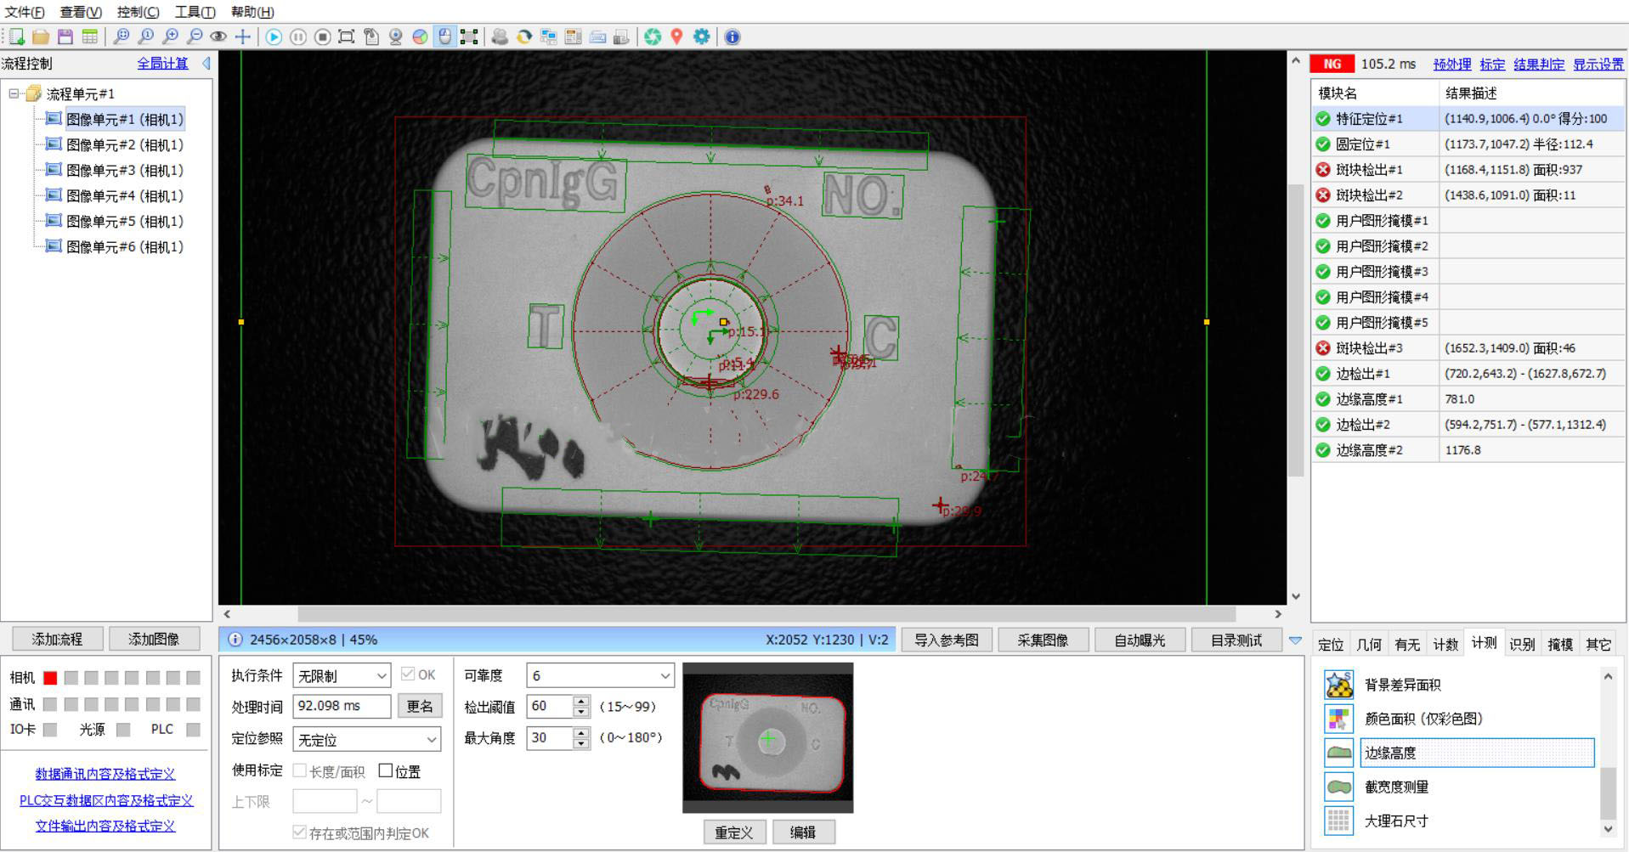Increase the 检出阈值 spinner value
The image size is (1629, 852).
pyautogui.click(x=581, y=701)
